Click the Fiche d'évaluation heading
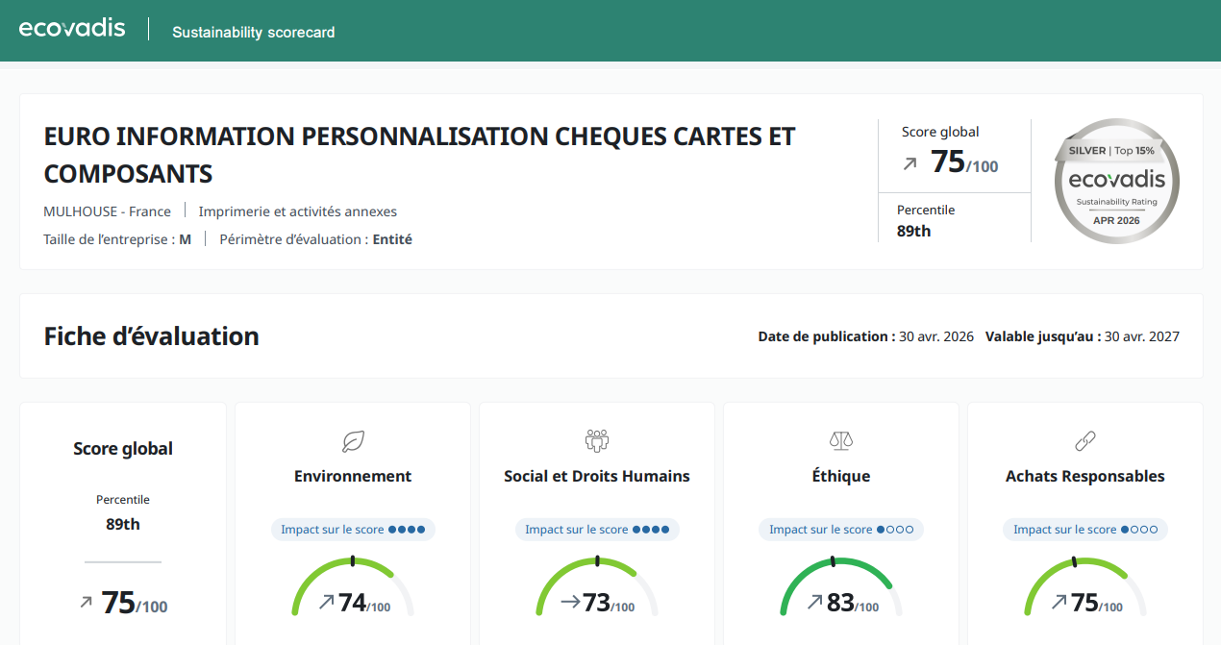This screenshot has height=645, width=1221. coord(152,336)
